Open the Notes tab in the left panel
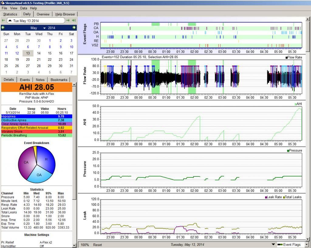 pos(40,80)
